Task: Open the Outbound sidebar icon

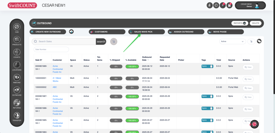Action: point(17,90)
